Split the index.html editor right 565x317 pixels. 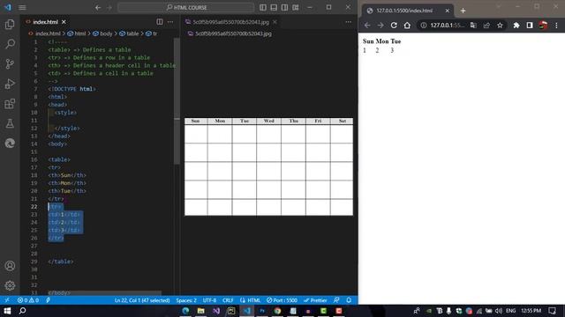[x=160, y=22]
